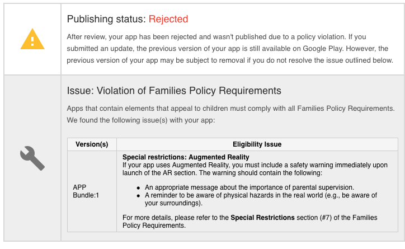Click the first bullet point dot
The height and width of the screenshot is (249, 405).
(x=139, y=187)
